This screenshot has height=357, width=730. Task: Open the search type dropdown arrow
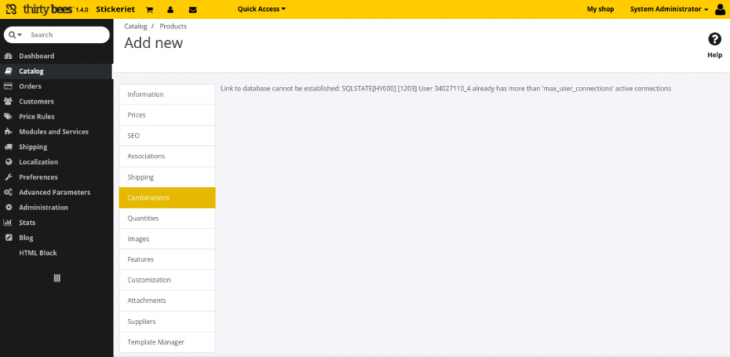point(15,35)
